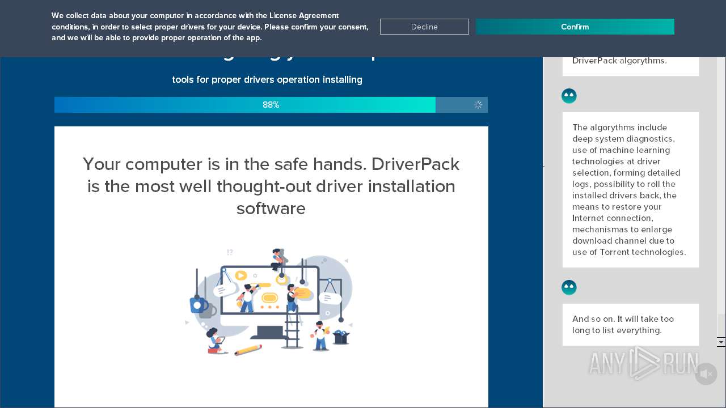Click the workers-fixing-monitor illustration
Screen dimensions: 726x408
[x=270, y=301]
